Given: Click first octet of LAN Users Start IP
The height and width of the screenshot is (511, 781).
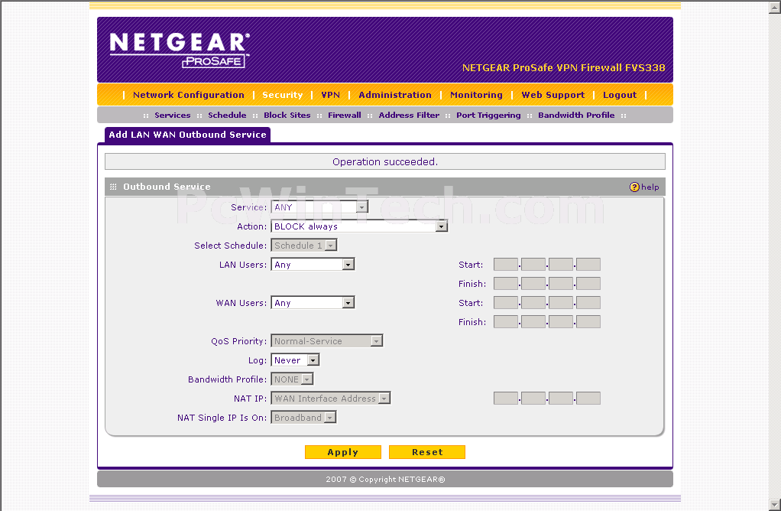Looking at the screenshot, I should 506,264.
